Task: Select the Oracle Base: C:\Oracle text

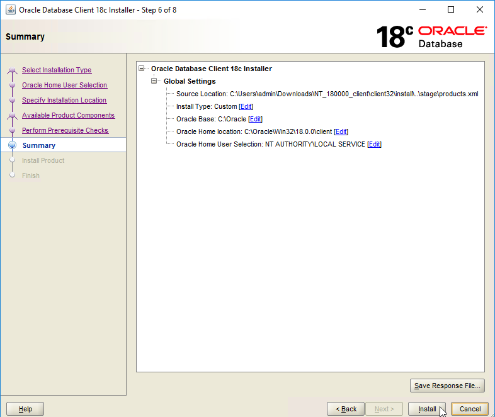Action: 211,119
